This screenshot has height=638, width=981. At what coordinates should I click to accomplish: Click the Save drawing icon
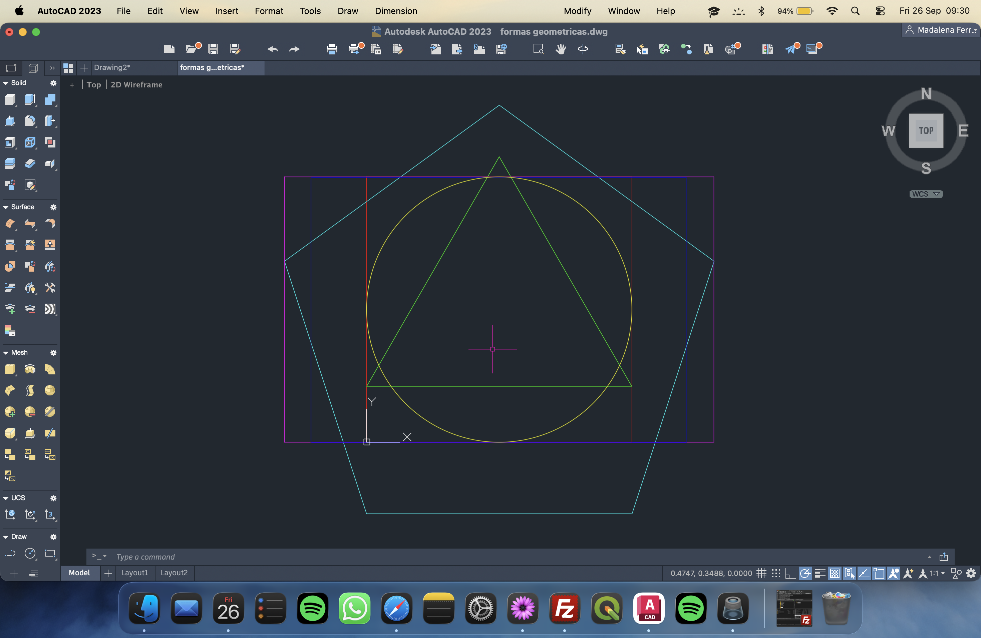point(213,49)
